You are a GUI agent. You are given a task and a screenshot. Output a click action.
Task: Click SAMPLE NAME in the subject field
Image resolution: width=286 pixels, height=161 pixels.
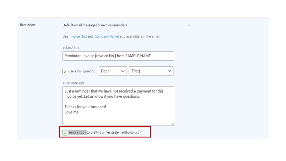[x=138, y=56]
